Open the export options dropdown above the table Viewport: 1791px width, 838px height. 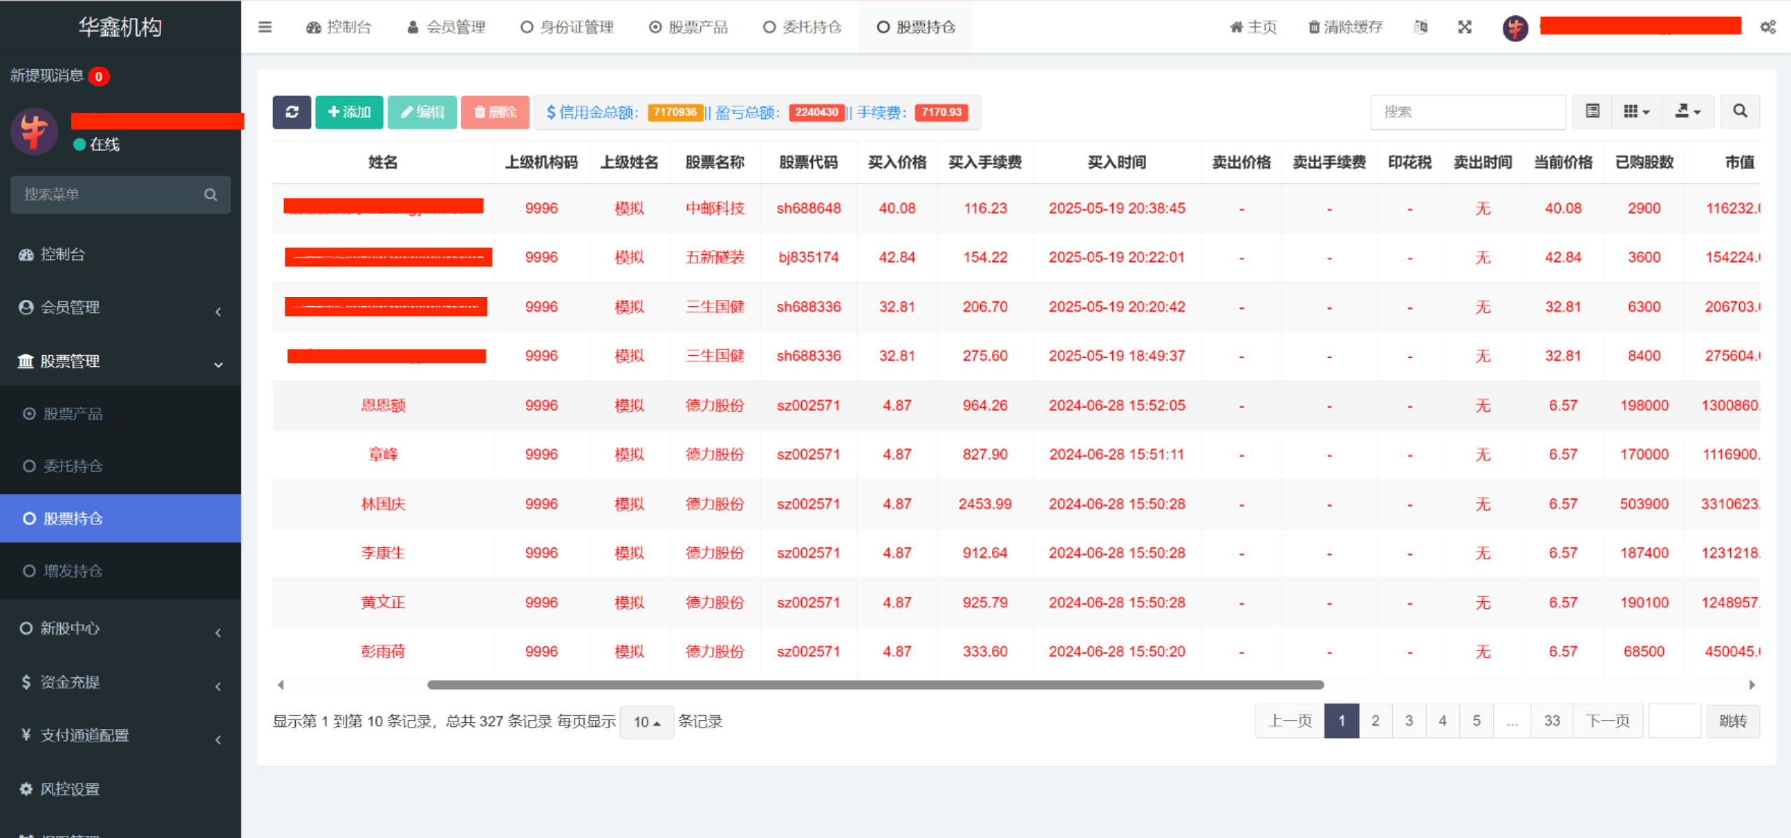click(x=1688, y=112)
